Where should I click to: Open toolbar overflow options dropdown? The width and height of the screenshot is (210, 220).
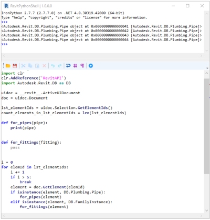pos(207,67)
